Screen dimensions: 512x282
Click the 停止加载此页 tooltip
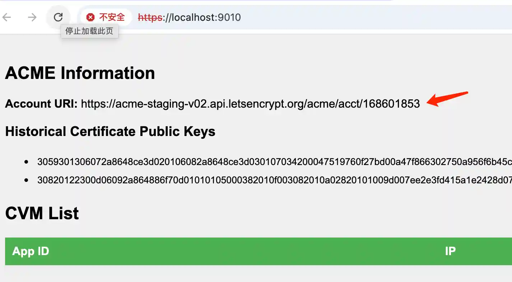[x=90, y=31]
